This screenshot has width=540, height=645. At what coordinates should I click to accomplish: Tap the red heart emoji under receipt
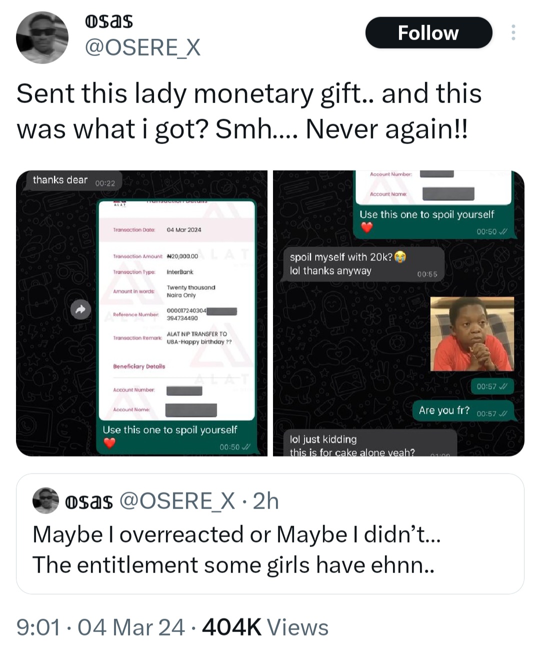tap(109, 443)
